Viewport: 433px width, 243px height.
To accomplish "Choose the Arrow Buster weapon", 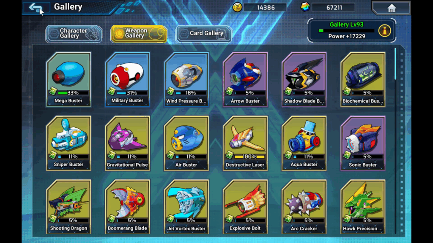I will pyautogui.click(x=245, y=79).
